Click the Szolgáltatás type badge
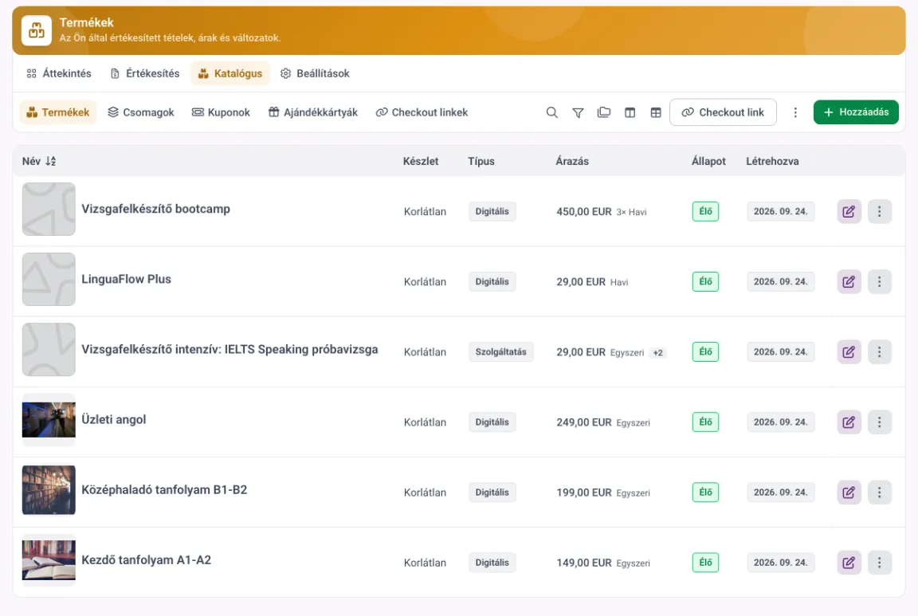 pyautogui.click(x=500, y=352)
